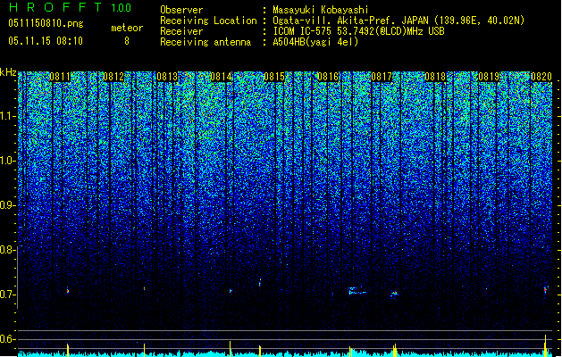Click the 1.1 kHz axis tick
562x357 pixels.
8,116
